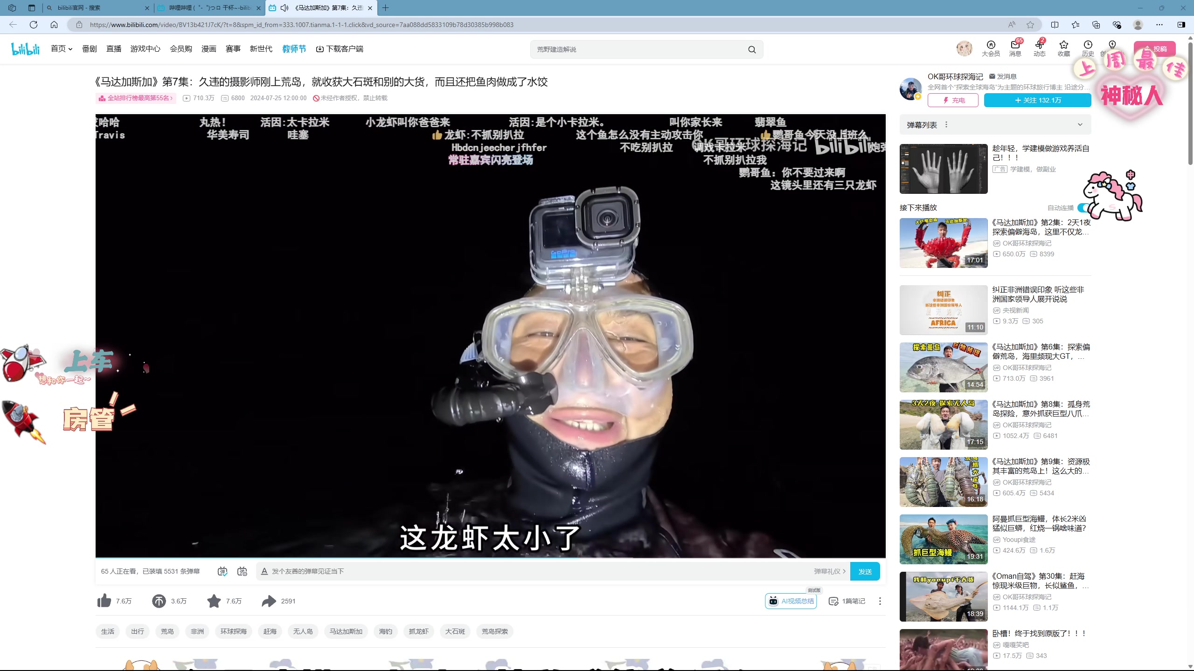Screen dimensions: 1194x671
Task: Open the 直播 nav item
Action: (x=114, y=49)
